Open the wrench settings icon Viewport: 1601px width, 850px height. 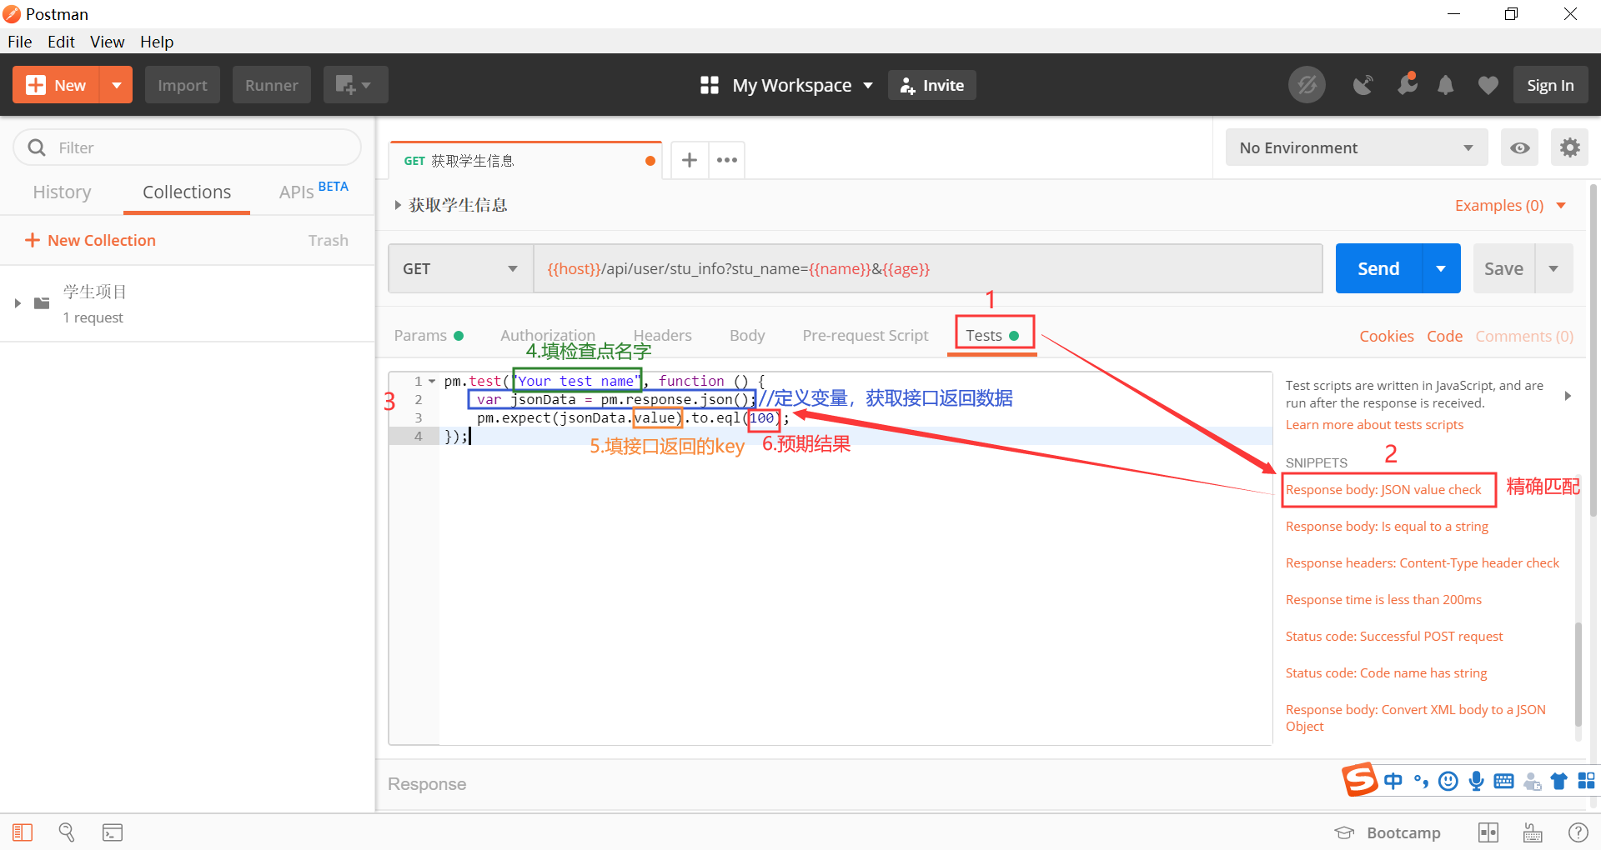(1408, 85)
